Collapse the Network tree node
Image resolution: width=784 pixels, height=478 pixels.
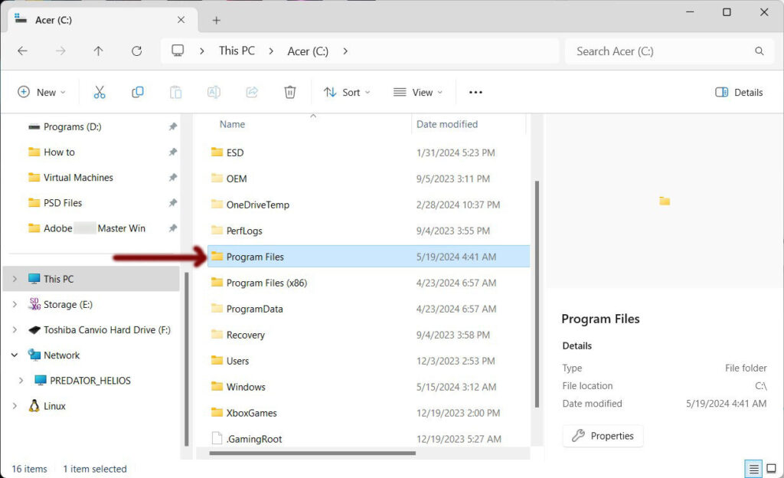(14, 355)
